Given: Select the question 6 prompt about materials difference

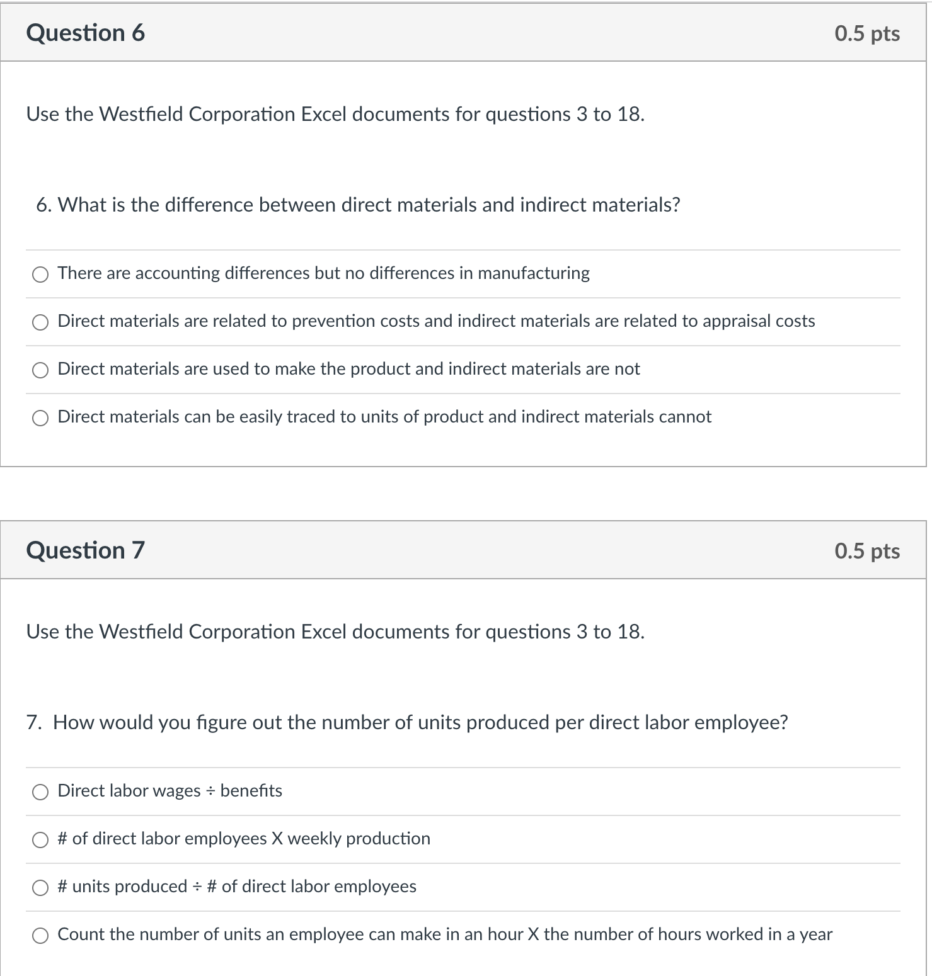Looking at the screenshot, I should point(358,205).
